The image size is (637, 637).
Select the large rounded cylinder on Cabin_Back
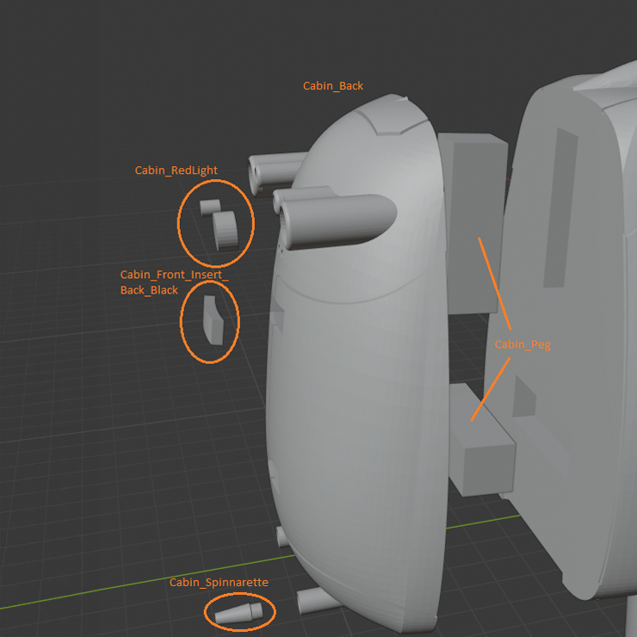coord(337,221)
